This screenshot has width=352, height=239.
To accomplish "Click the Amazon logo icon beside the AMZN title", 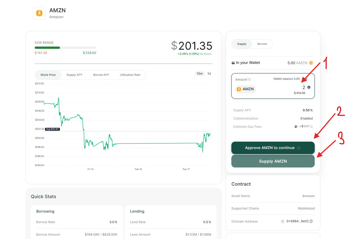I will [39, 13].
